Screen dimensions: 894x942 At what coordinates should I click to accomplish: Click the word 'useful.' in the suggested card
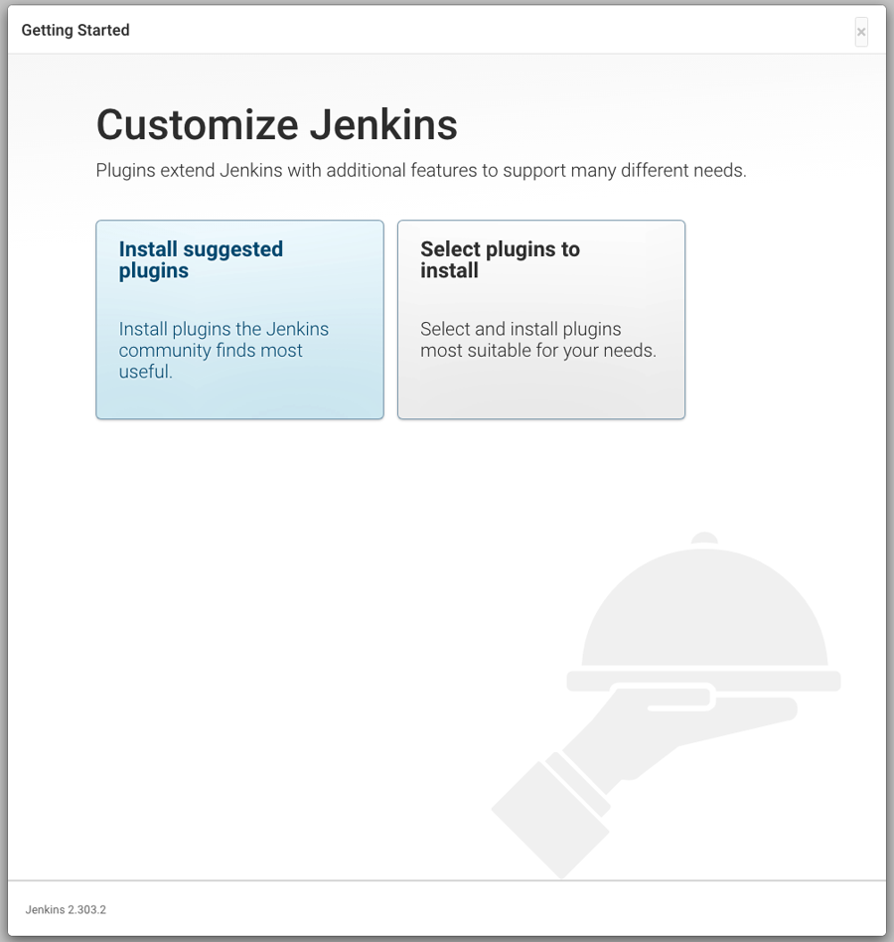(146, 372)
